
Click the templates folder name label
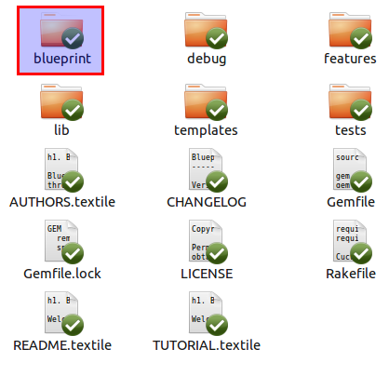coord(206,130)
